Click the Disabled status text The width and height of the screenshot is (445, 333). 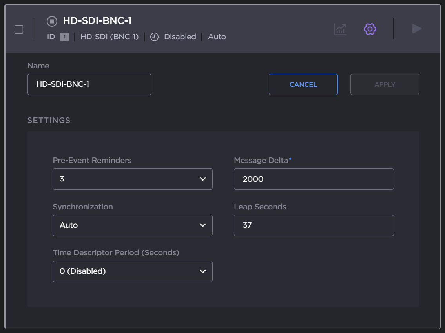point(180,37)
